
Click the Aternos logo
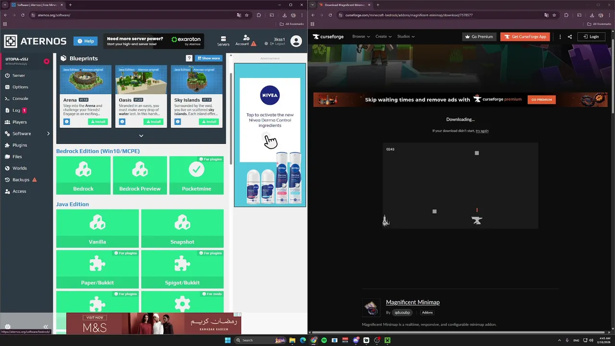click(35, 41)
